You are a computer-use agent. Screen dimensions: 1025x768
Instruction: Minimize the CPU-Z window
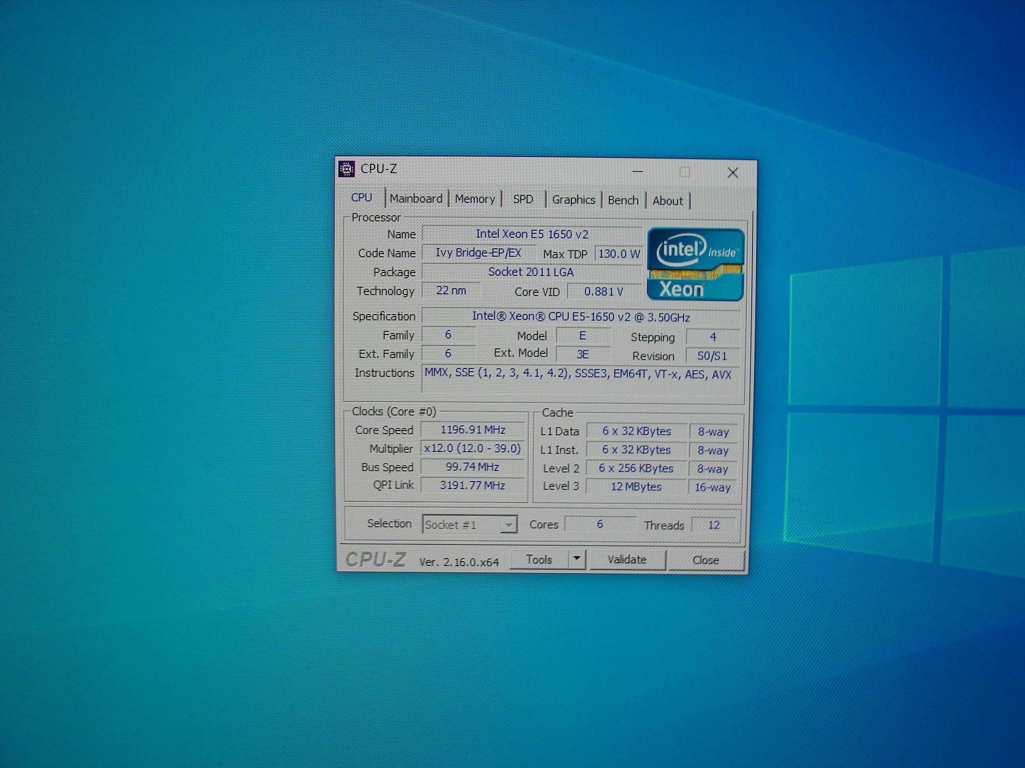pos(637,172)
